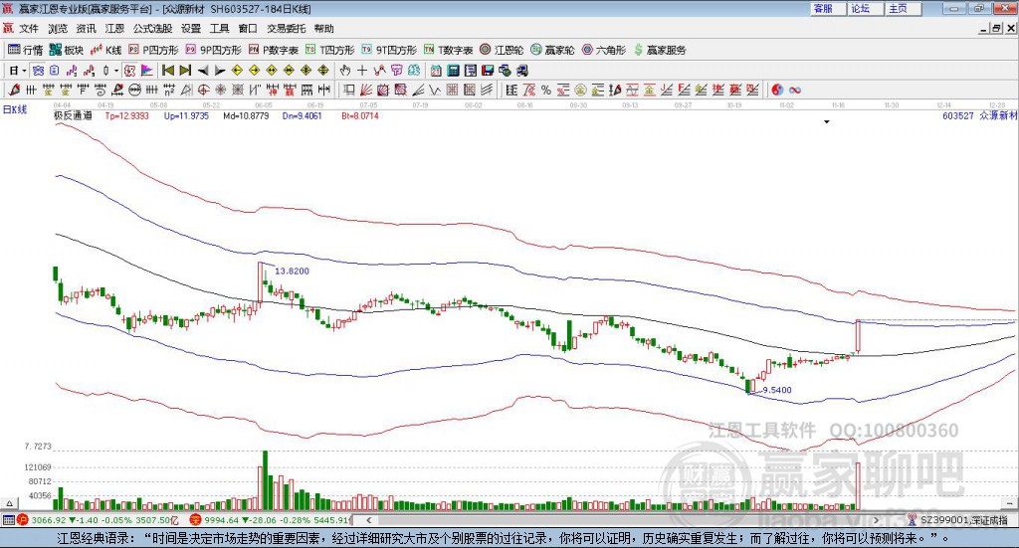Open the 板块 sector view
Image resolution: width=1019 pixels, height=548 pixels.
pyautogui.click(x=67, y=50)
